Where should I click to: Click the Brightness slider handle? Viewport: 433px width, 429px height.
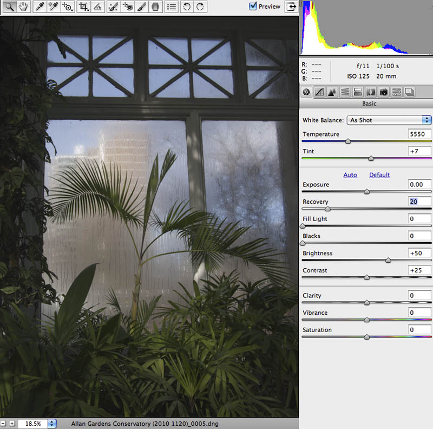click(388, 261)
